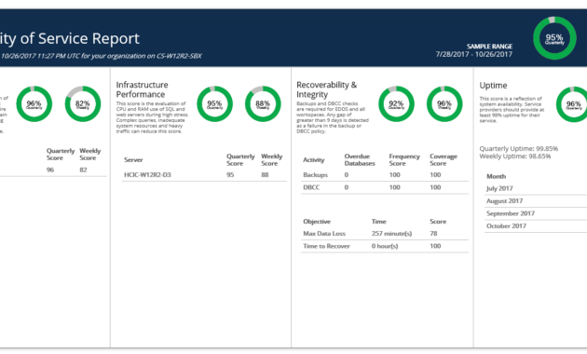This screenshot has height=354, width=587.
Task: Click Max Data Loss score value 78
Action: coord(433,234)
